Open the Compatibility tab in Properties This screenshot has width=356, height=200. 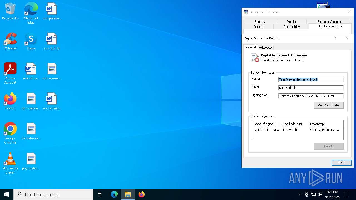[x=291, y=27]
